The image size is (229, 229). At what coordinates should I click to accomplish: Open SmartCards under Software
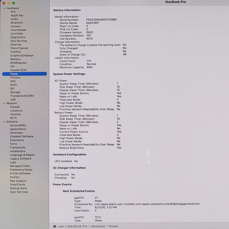coord(18,184)
